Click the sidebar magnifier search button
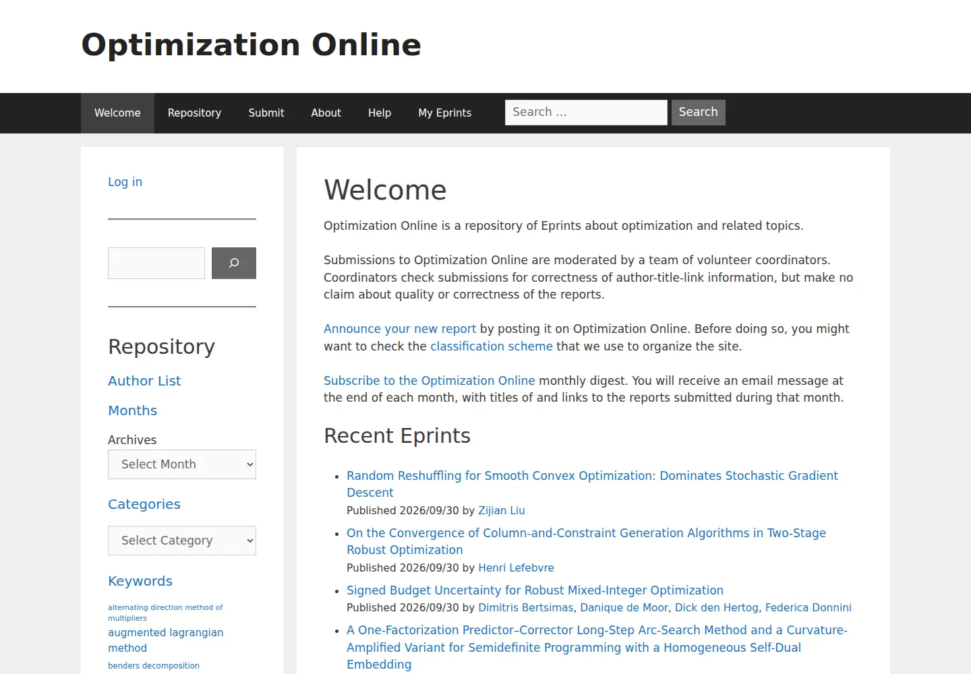971x674 pixels. click(234, 263)
